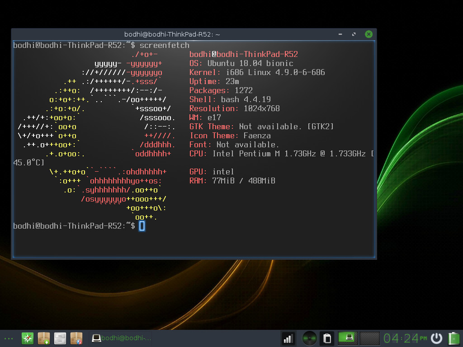
Task: Open the package installer box with green arrow
Action: tap(44, 338)
